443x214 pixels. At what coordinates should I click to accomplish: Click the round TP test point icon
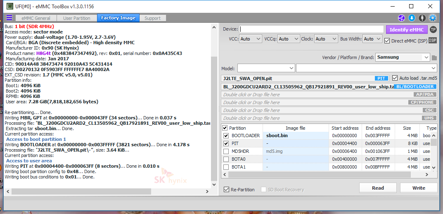(x=433, y=29)
